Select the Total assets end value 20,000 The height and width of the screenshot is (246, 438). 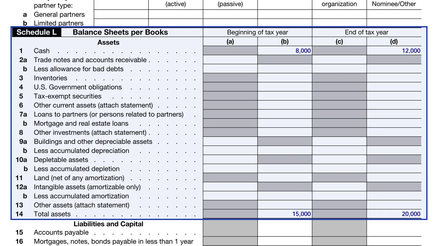pos(411,214)
